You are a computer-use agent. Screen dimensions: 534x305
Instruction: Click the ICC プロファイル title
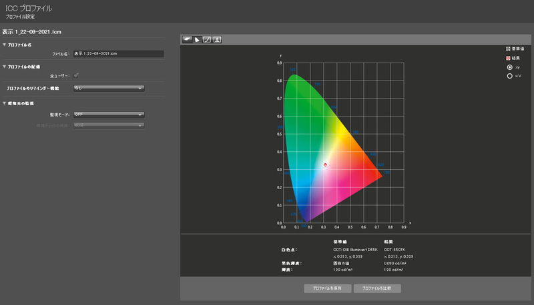29,8
